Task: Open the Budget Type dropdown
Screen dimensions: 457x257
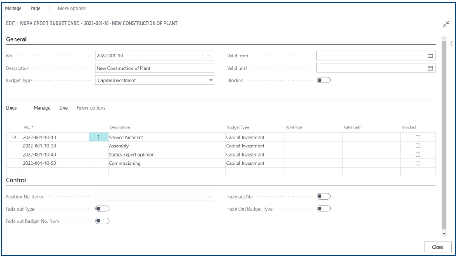Action: [x=154, y=80]
